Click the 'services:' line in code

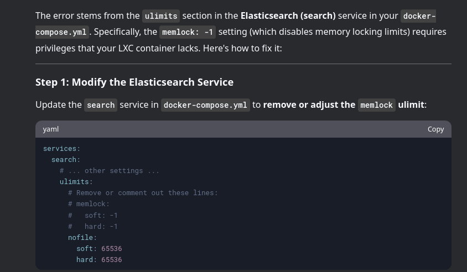(x=61, y=149)
